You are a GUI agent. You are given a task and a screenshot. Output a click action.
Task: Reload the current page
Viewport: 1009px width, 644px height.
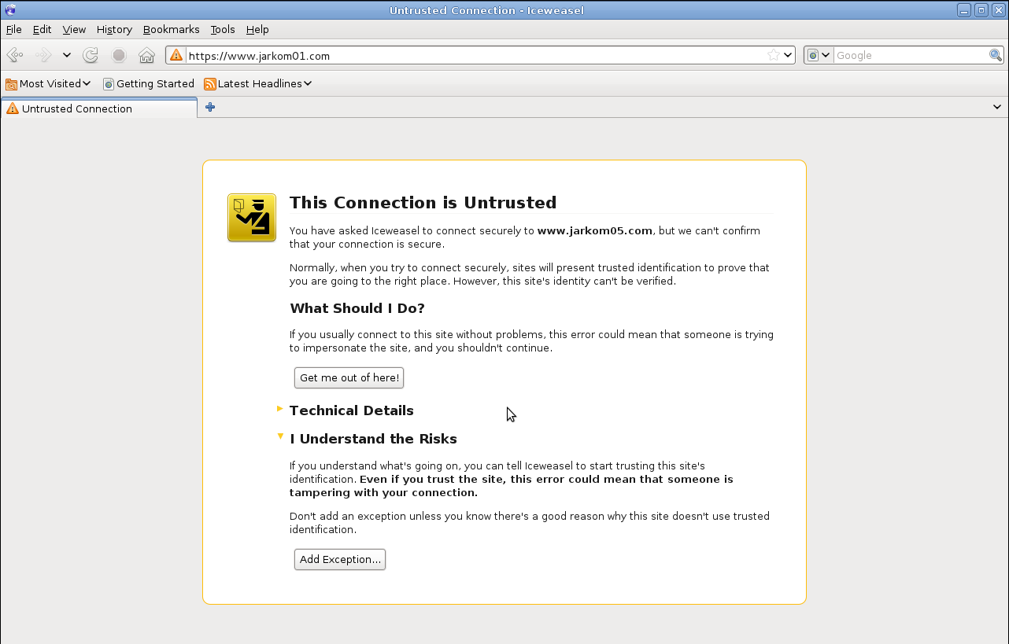[x=90, y=55]
